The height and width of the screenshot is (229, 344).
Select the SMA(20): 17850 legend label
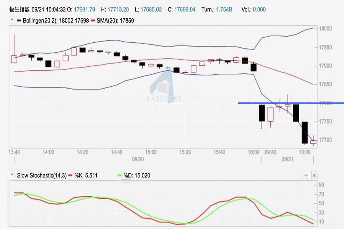click(x=115, y=21)
